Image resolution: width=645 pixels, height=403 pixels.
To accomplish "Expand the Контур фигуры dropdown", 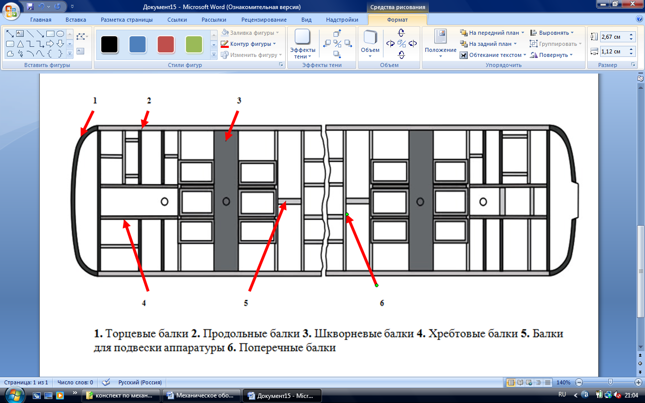I will tap(275, 44).
